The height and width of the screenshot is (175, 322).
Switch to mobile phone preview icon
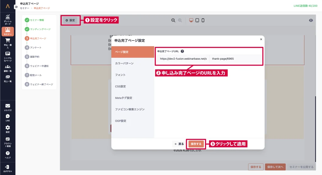coord(203,20)
